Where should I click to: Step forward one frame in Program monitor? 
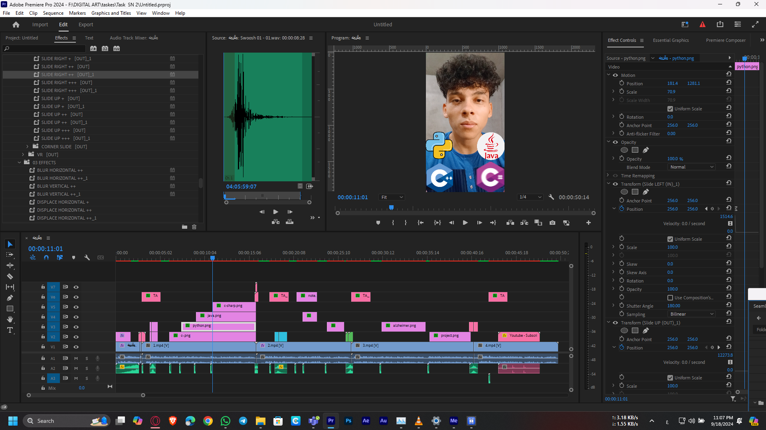point(479,223)
